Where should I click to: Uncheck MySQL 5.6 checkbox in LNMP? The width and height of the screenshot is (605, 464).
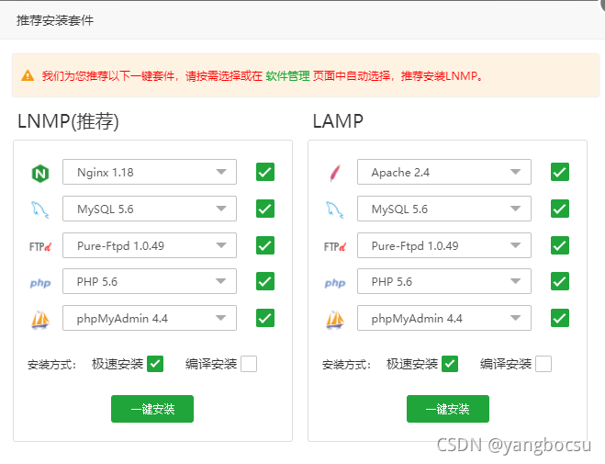265,209
